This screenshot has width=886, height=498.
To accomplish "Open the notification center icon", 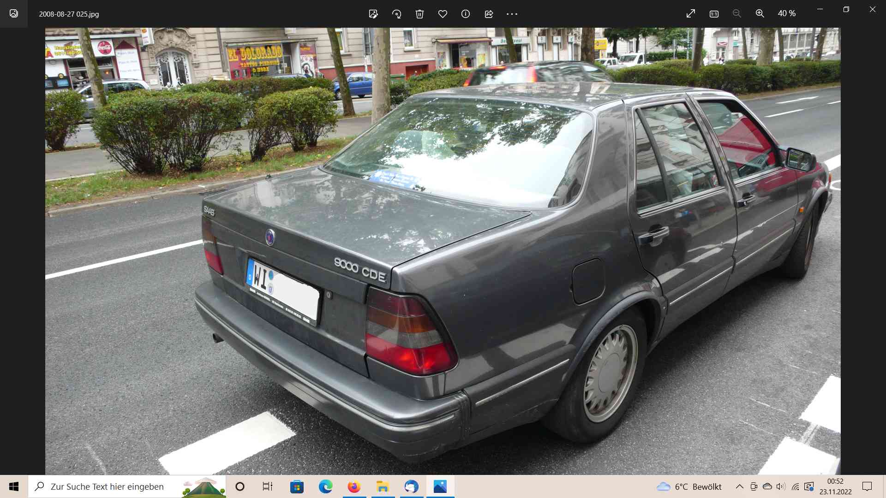I will [x=867, y=486].
